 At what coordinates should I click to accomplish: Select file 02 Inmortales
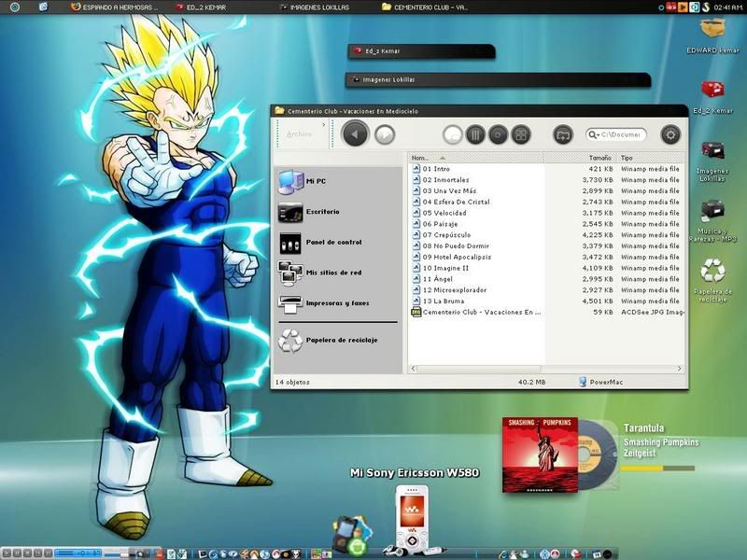(440, 180)
